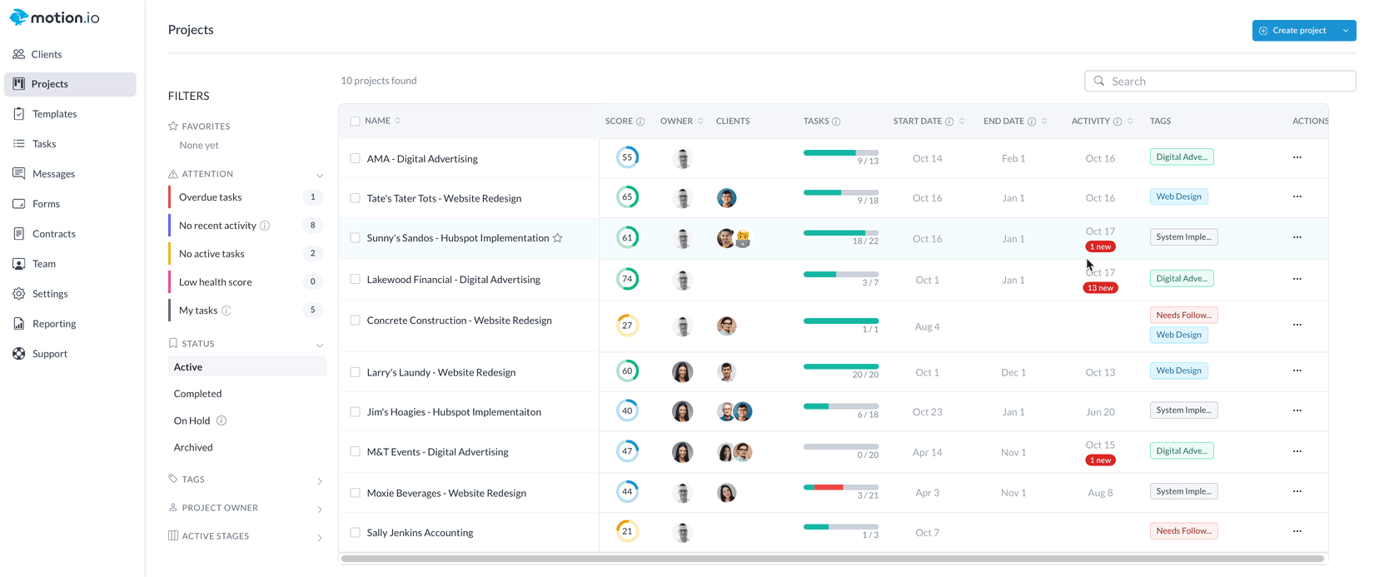Click the motion.io logo
The height and width of the screenshot is (577, 1379).
[x=55, y=17]
